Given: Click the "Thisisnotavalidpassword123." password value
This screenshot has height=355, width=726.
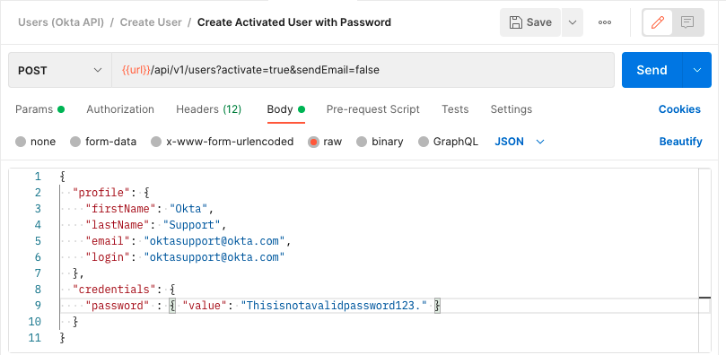Looking at the screenshot, I should [334, 306].
